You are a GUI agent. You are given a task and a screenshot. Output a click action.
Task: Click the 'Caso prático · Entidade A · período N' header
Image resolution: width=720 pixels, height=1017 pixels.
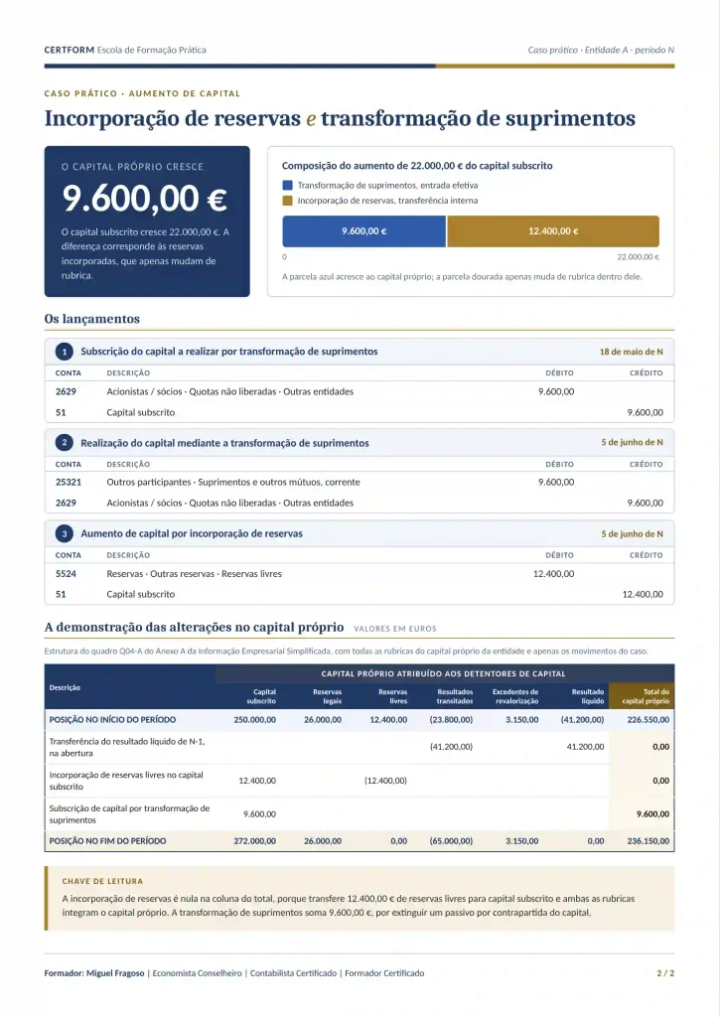click(x=601, y=50)
